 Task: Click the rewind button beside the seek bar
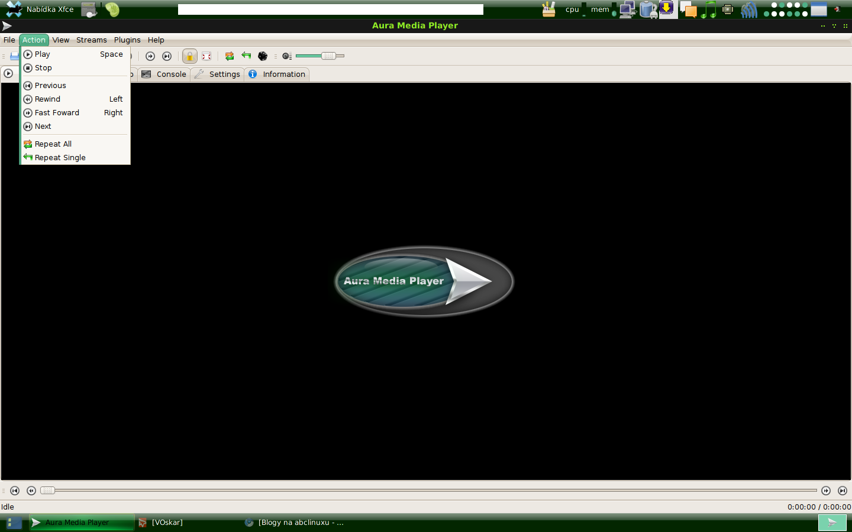point(31,491)
